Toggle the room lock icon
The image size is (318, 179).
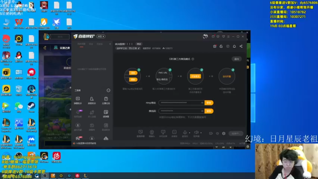[221, 46]
